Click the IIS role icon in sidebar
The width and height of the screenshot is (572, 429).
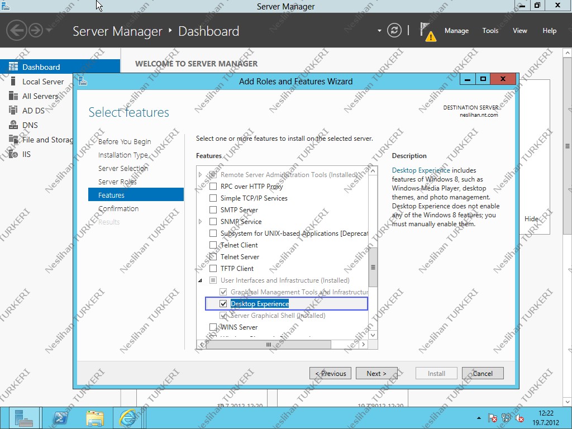pos(13,154)
